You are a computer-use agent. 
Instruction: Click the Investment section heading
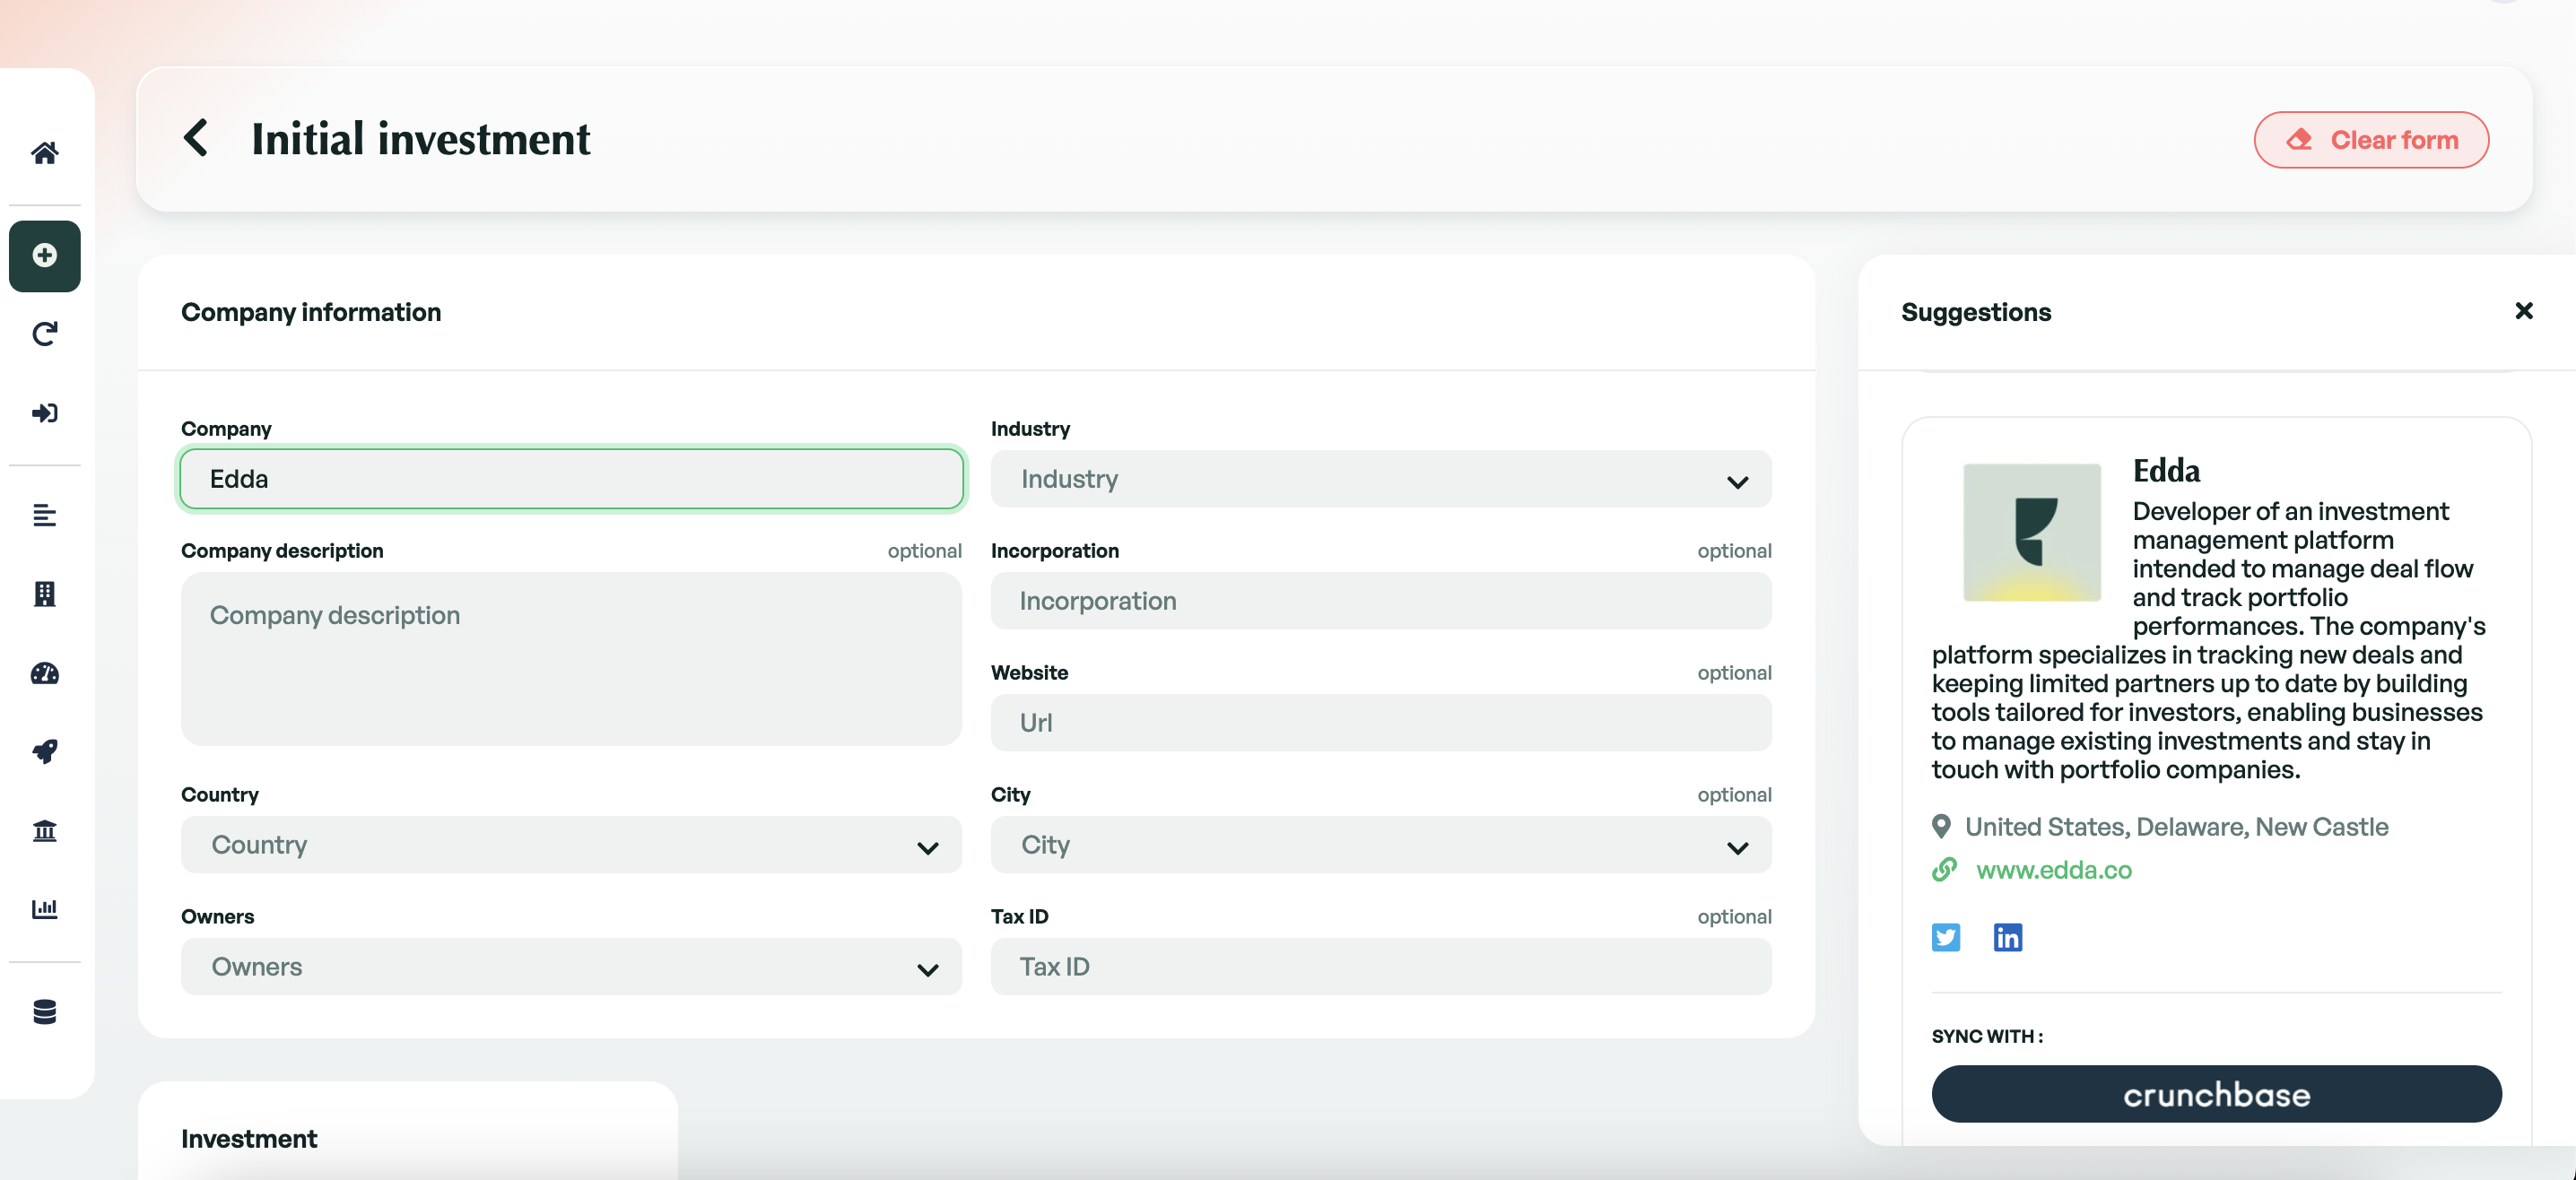249,1139
